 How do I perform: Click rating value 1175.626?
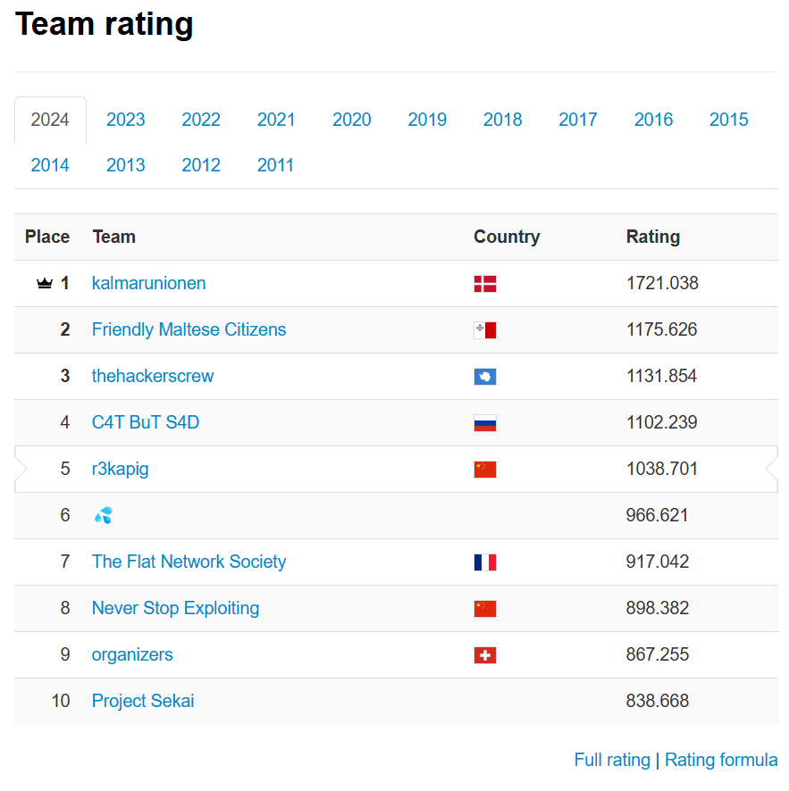[x=662, y=330]
